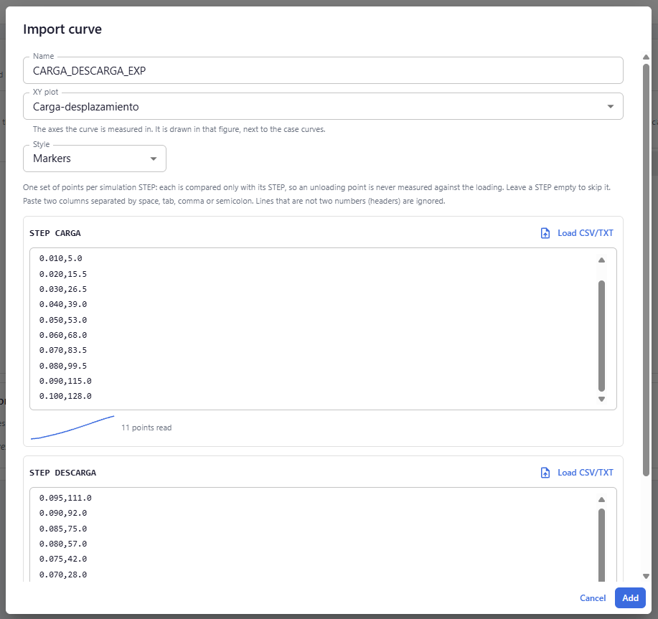This screenshot has width=658, height=619.
Task: Load CSV/TXT file for STEP CARGA
Action: coord(577,233)
